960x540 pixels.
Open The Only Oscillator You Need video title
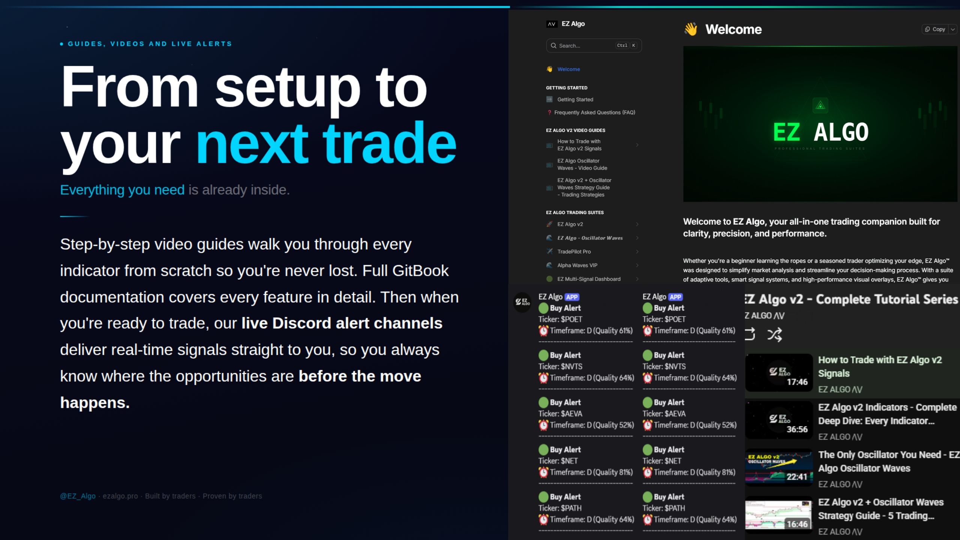point(889,462)
